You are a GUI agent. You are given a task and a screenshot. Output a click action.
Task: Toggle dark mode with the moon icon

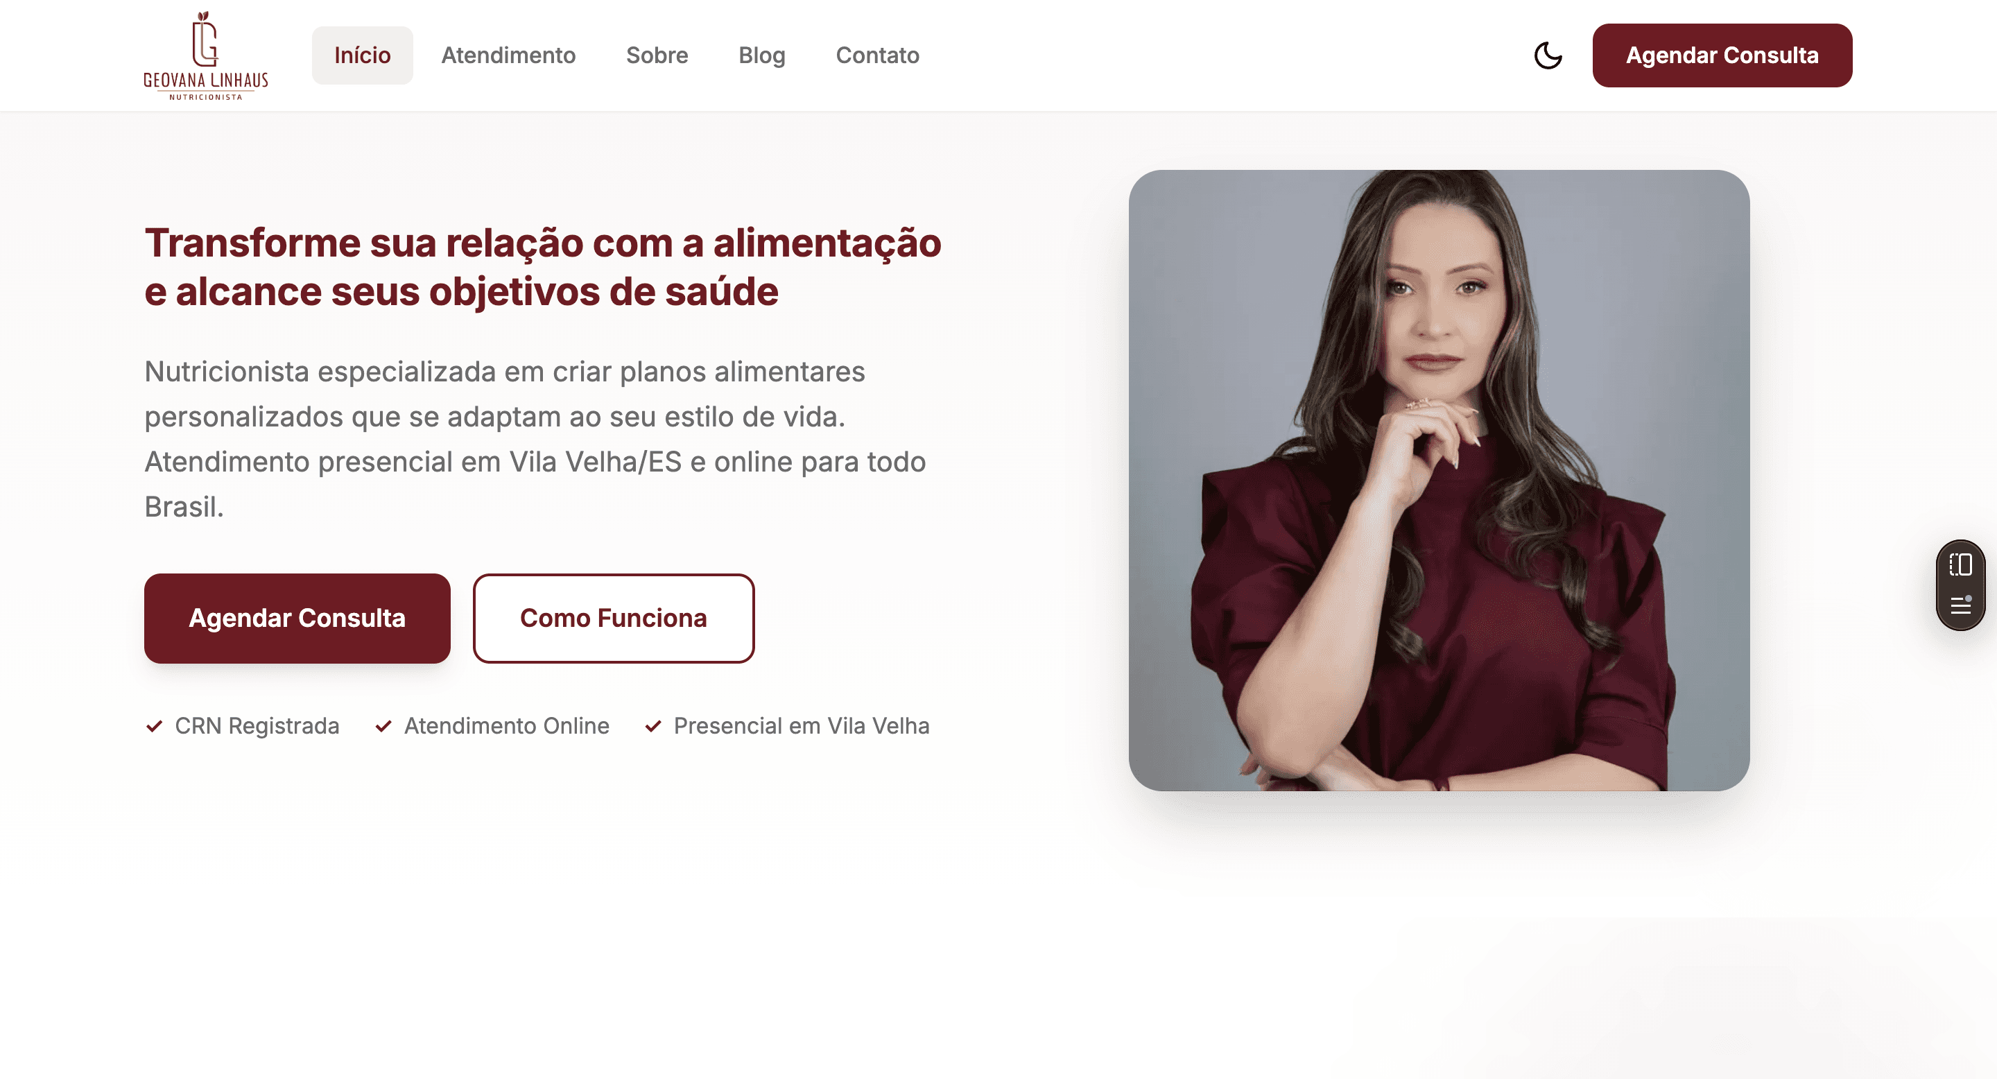click(1548, 55)
